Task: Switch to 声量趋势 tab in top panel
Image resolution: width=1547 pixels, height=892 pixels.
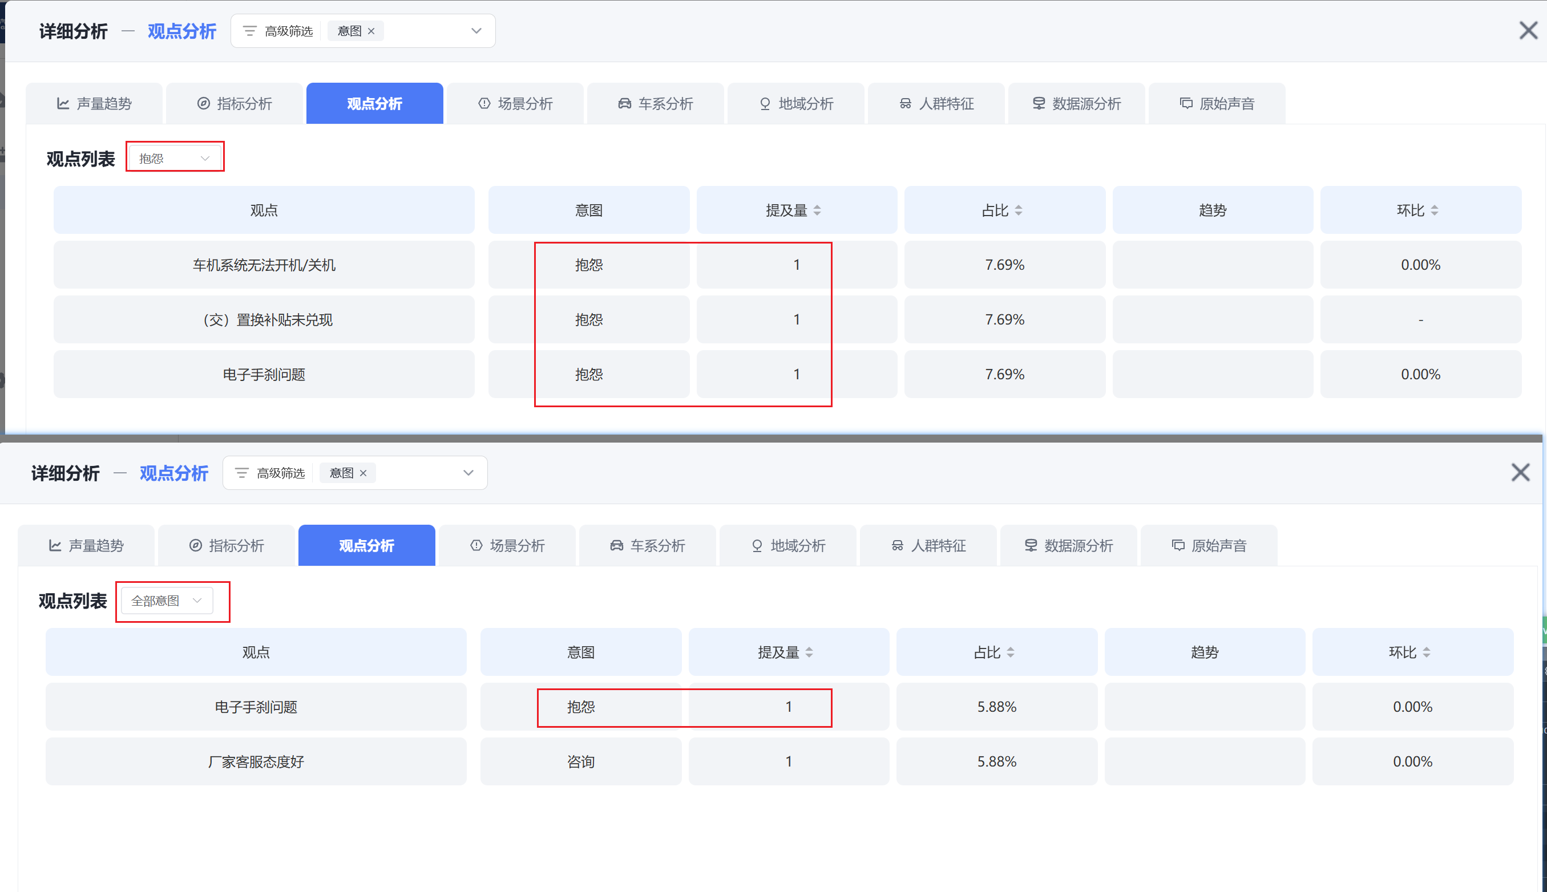Action: click(x=94, y=104)
